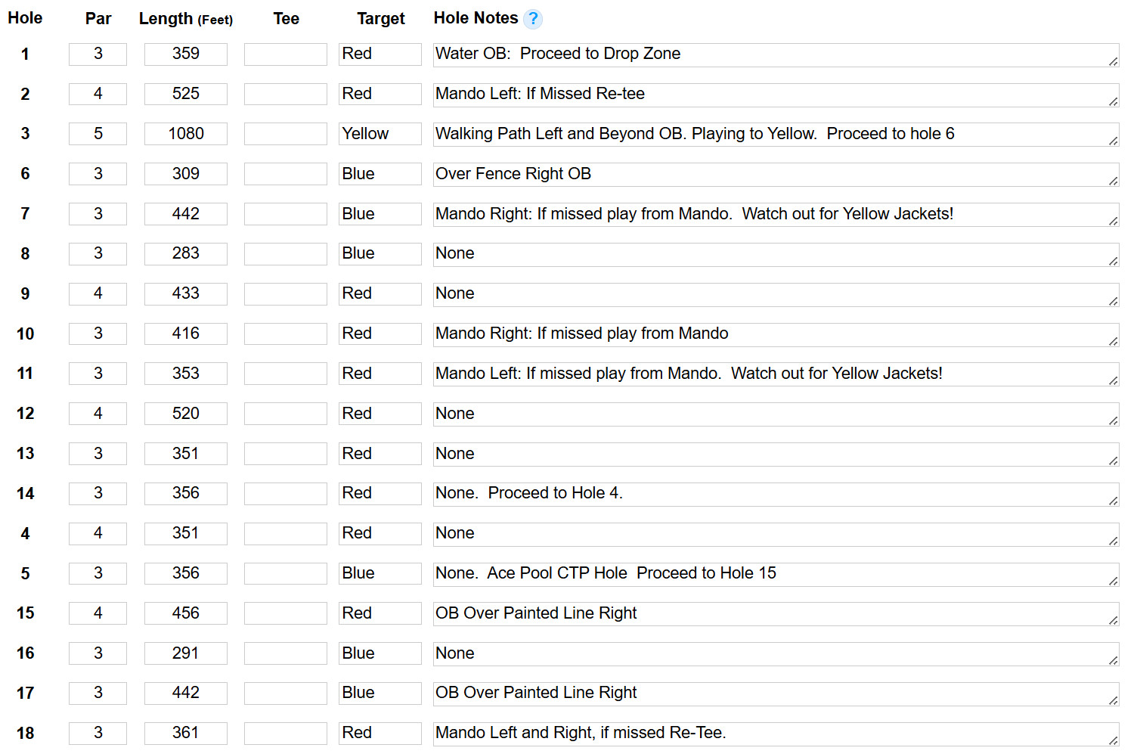The width and height of the screenshot is (1137, 754).
Task: Click the Par field for hole 9
Action: tap(98, 293)
